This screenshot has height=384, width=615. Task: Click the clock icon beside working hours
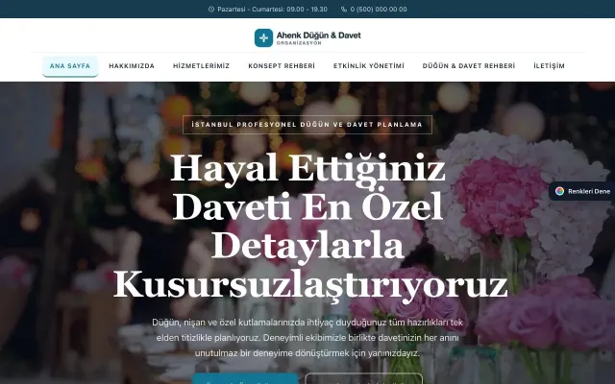(211, 9)
